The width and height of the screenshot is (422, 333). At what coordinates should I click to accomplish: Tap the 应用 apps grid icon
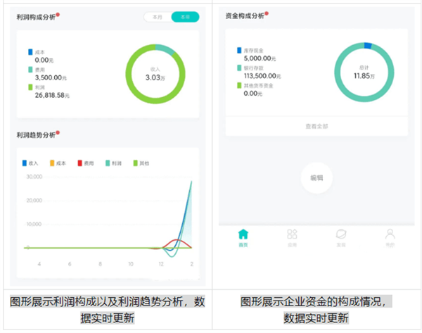pyautogui.click(x=292, y=237)
